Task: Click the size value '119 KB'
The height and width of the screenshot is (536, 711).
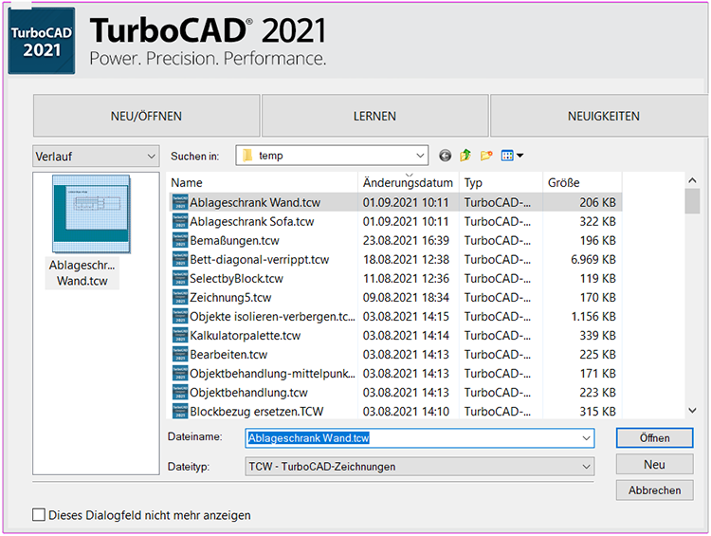Action: [x=597, y=278]
